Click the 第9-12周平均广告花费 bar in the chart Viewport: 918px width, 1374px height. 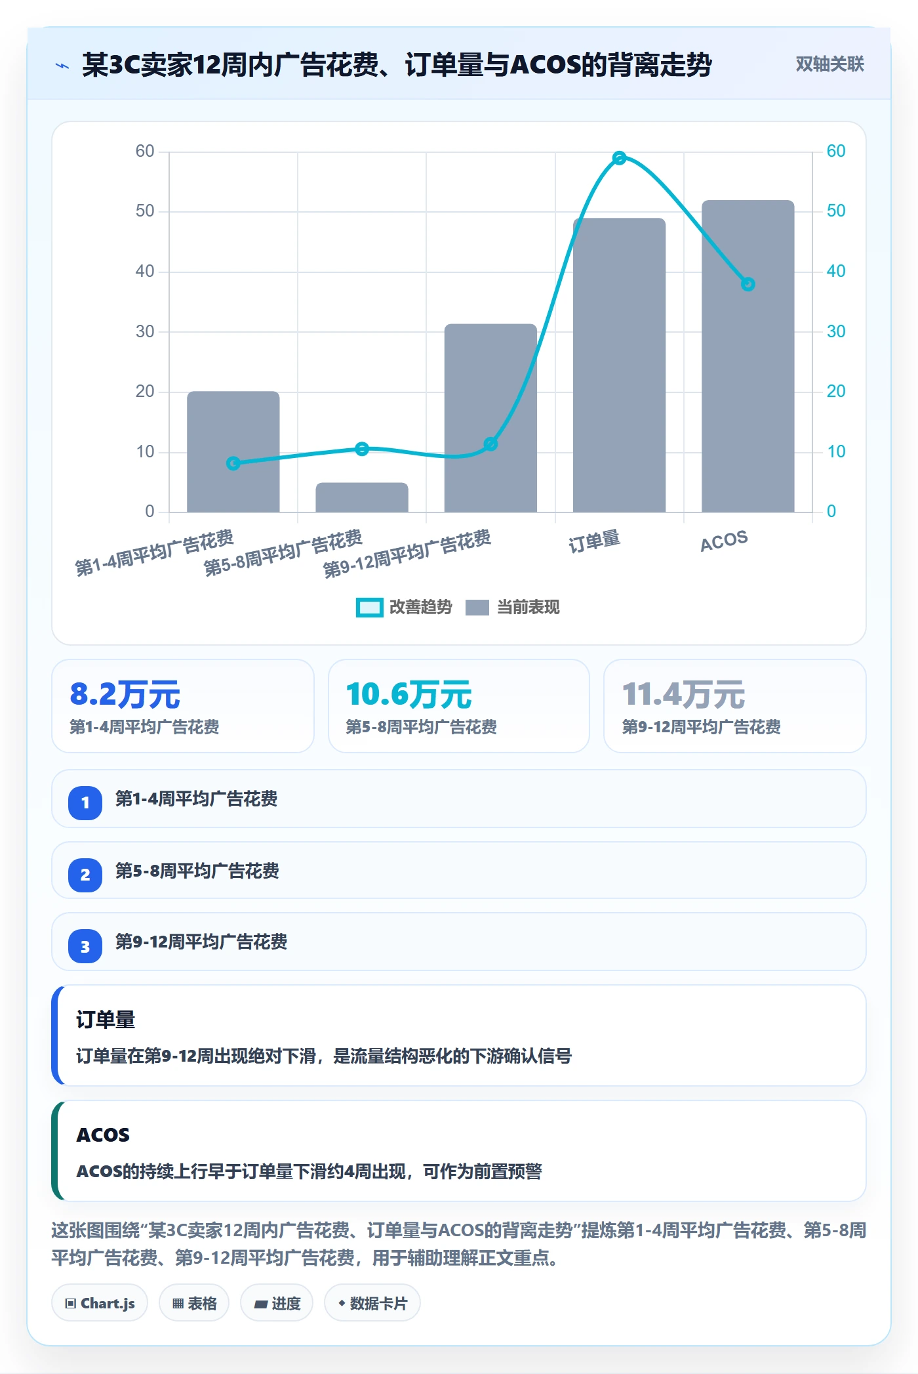[x=490, y=418]
